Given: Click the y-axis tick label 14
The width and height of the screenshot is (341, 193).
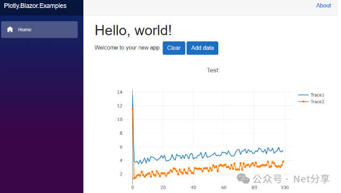Looking at the screenshot, I should (x=120, y=92).
